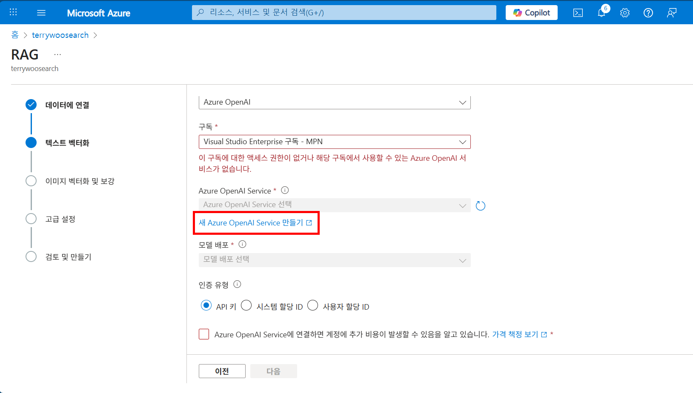Refresh the Azure OpenAI Service list
The image size is (693, 393).
pos(481,205)
